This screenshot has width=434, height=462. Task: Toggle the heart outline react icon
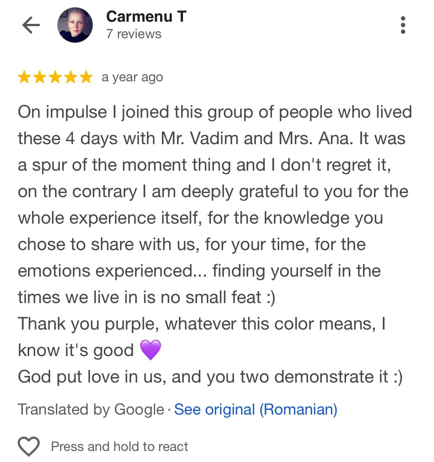point(29,447)
